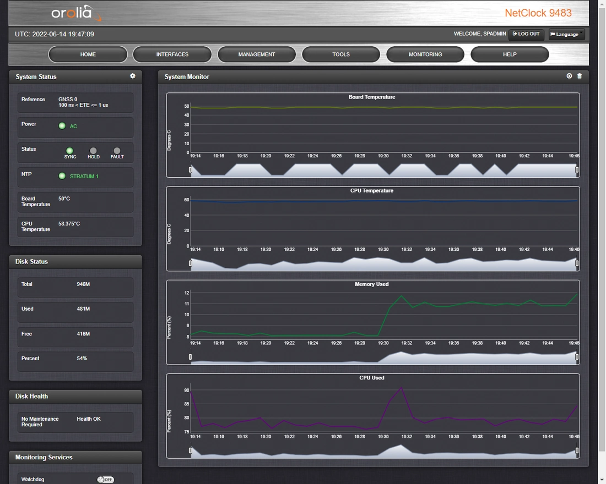
Task: Open the MANAGEMENT menu
Action: [x=257, y=54]
